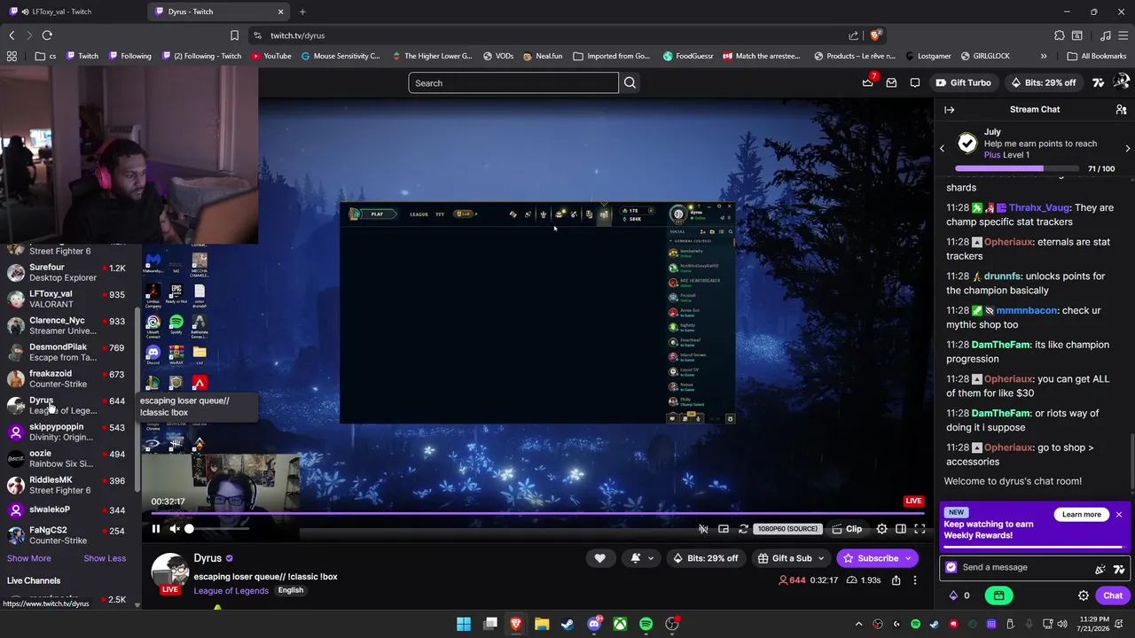Open the notification bell dropdown
Screen dimensions: 1135x638
(x=642, y=558)
